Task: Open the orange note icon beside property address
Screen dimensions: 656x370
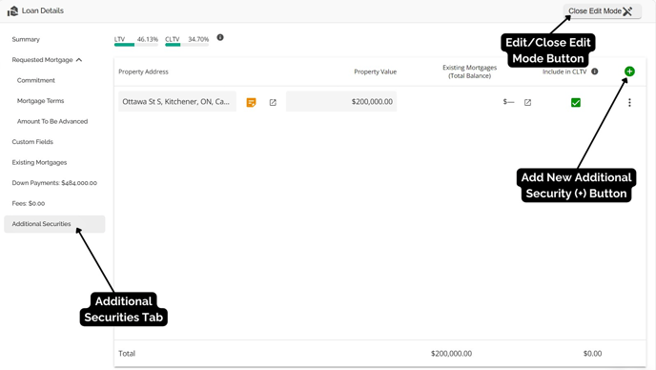Action: click(x=251, y=103)
